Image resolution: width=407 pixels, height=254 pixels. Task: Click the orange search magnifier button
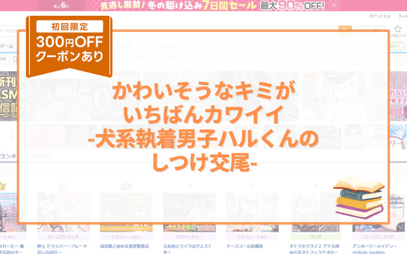tap(345, 30)
